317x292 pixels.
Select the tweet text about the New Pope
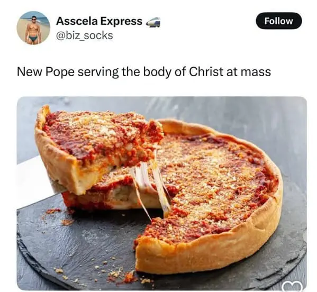[144, 72]
